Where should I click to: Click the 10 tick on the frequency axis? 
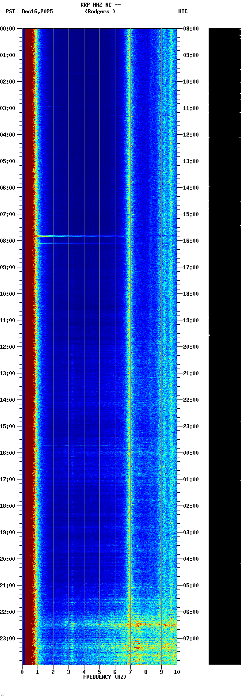point(177,672)
